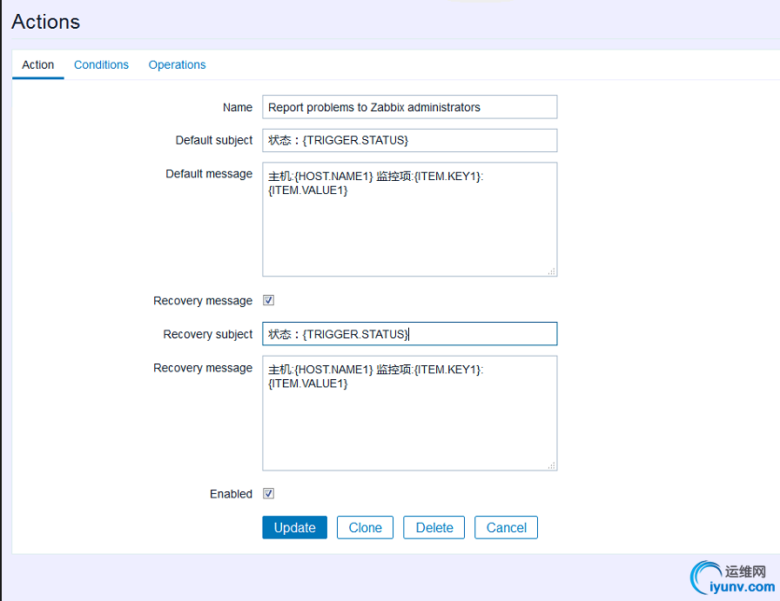Click the Name input field
The width and height of the screenshot is (780, 601).
(409, 107)
